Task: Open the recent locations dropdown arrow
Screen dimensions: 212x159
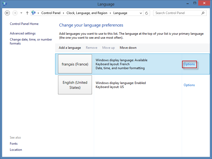Action: [21, 13]
